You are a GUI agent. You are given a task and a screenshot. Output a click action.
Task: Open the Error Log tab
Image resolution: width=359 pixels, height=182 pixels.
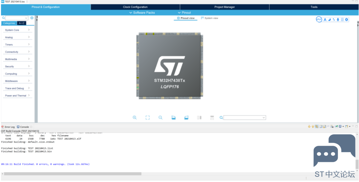[8, 127]
